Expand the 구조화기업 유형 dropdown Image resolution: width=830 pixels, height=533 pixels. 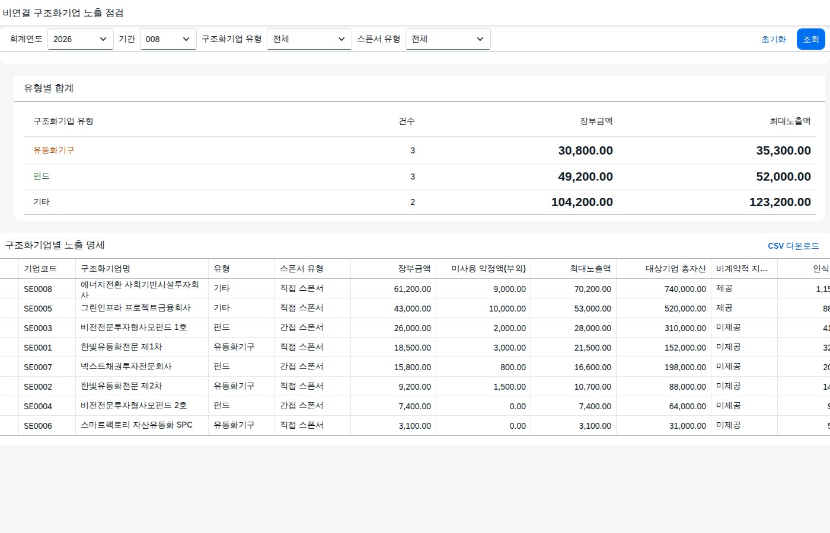click(x=309, y=39)
